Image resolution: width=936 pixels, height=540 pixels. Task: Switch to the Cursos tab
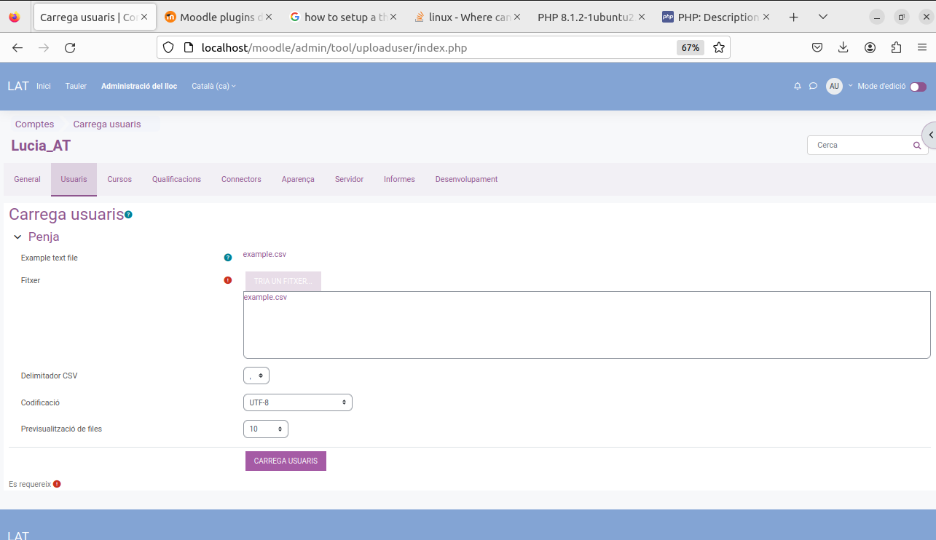pos(119,179)
